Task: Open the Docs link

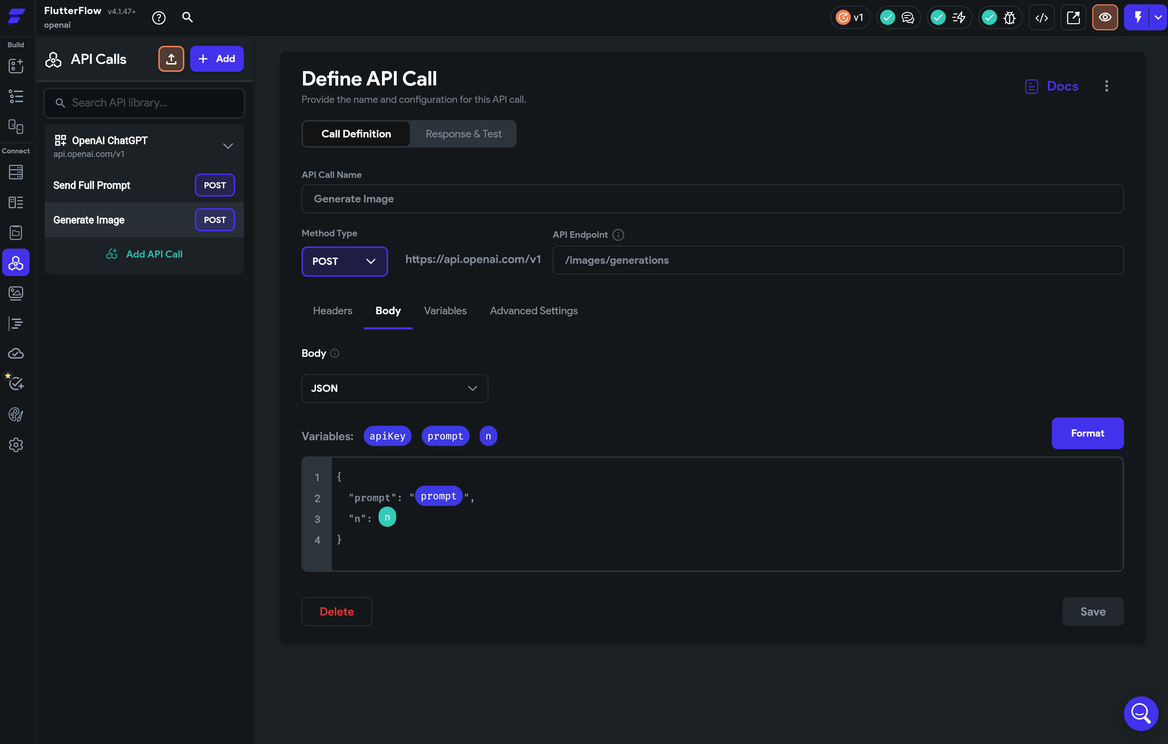Action: click(1051, 86)
